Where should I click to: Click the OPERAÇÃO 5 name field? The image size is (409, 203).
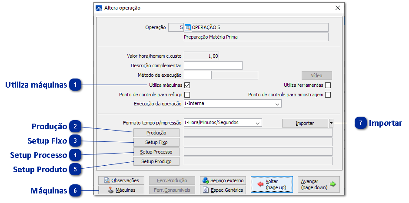[x=260, y=27]
